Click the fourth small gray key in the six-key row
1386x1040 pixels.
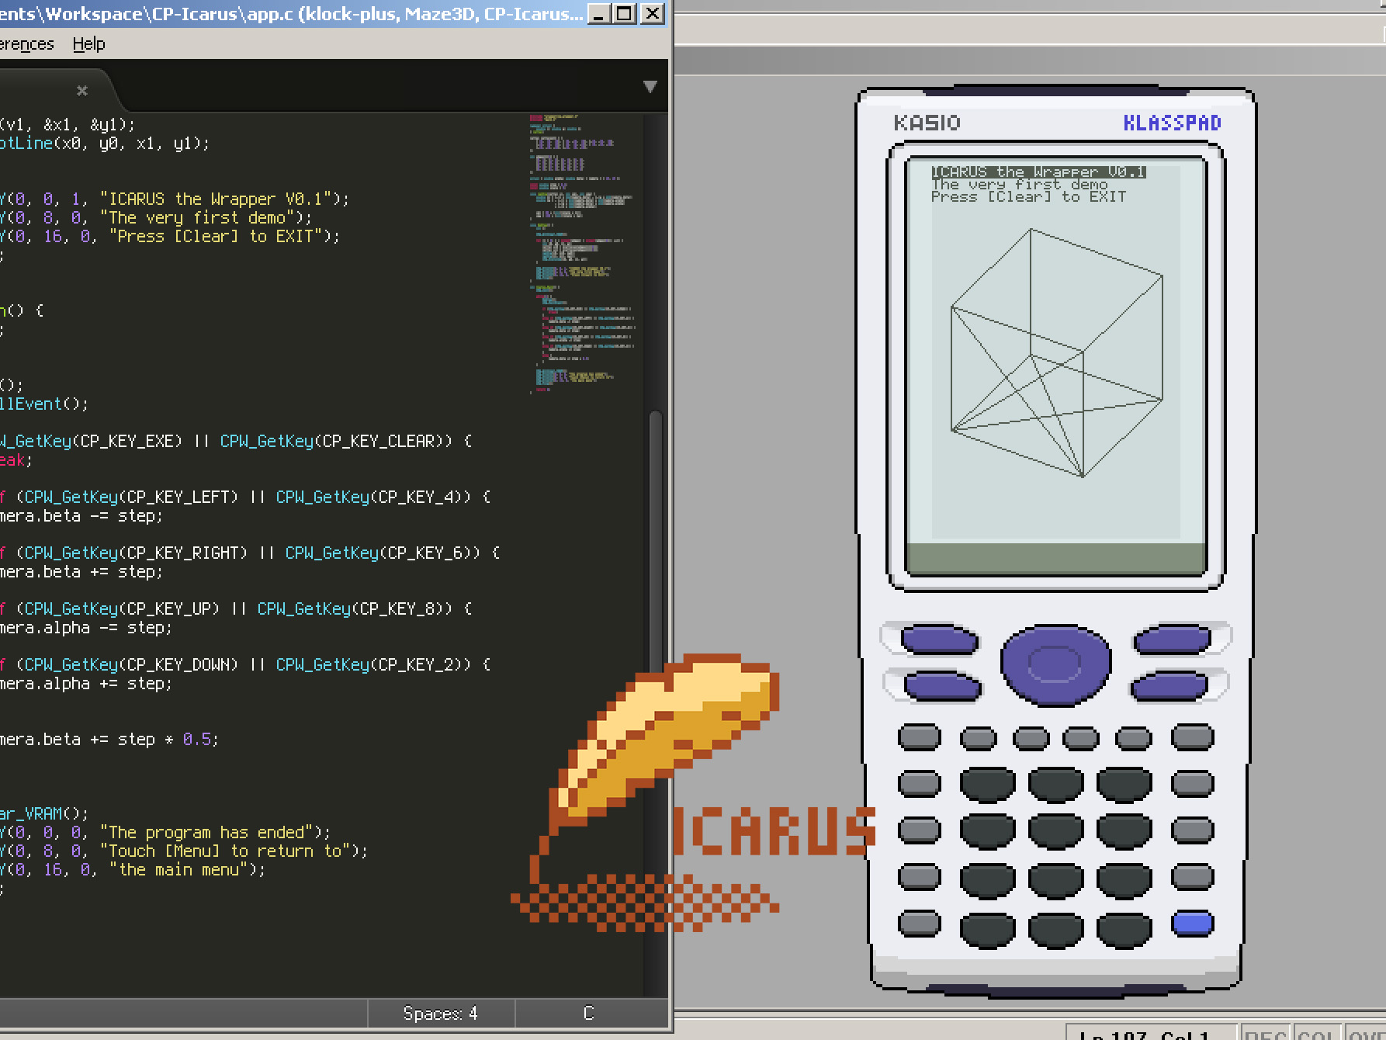pyautogui.click(x=1081, y=738)
